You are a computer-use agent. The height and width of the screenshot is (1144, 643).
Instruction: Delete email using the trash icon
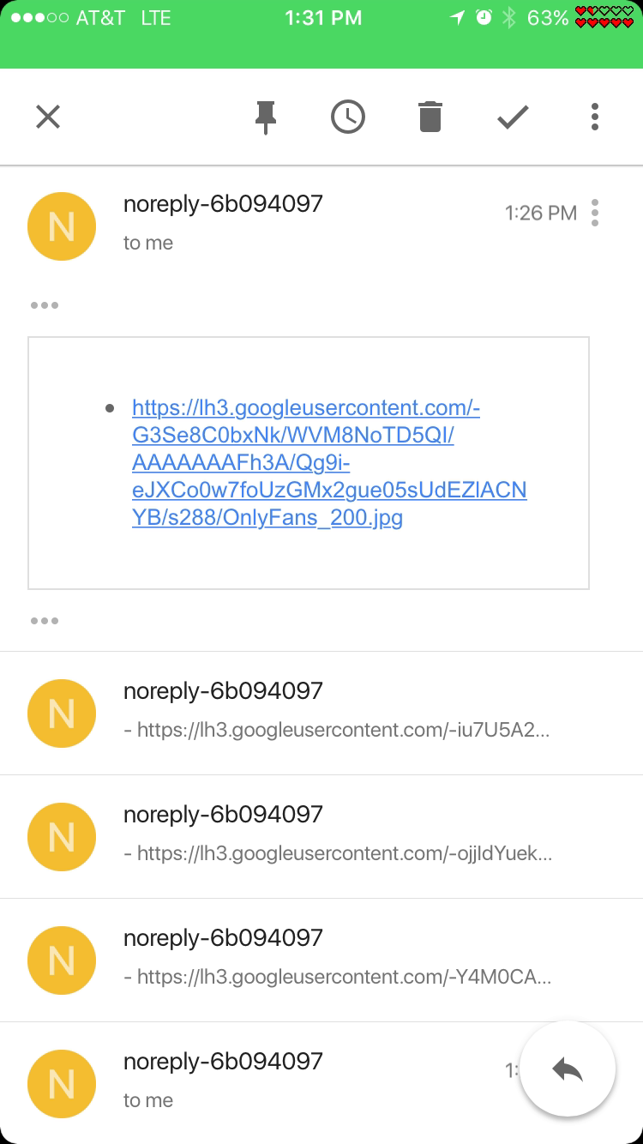430,117
